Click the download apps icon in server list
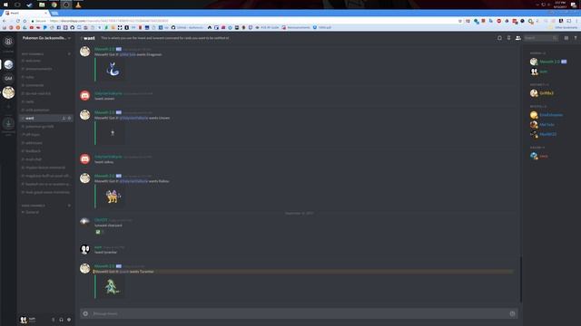The height and width of the screenshot is (326, 581). 8,123
